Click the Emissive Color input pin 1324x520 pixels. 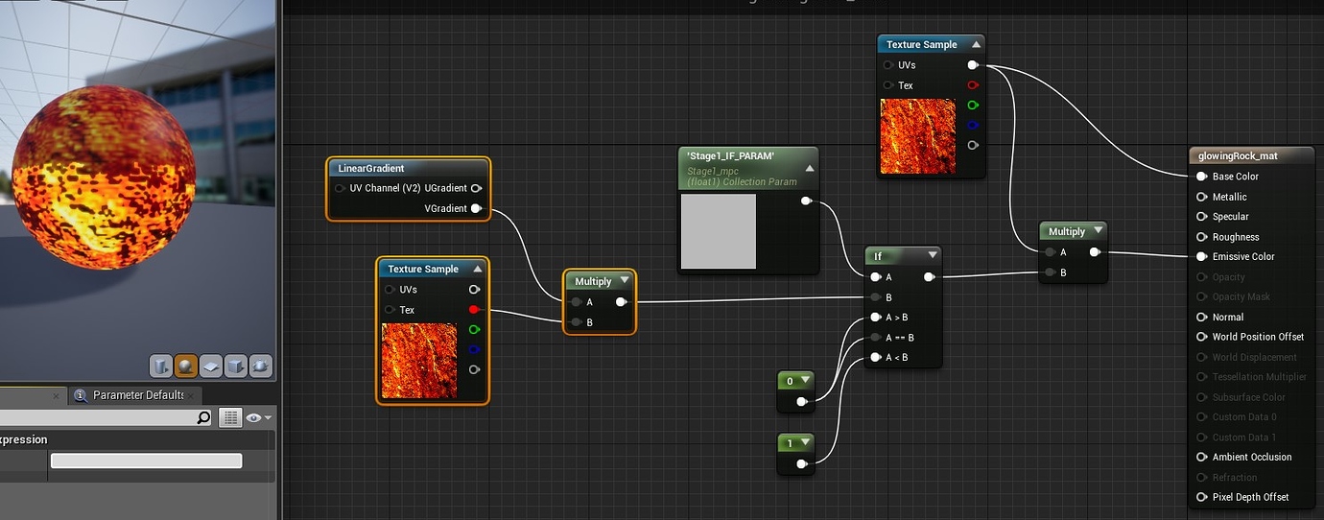click(1202, 256)
